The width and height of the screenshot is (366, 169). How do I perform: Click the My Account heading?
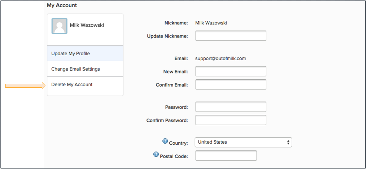pyautogui.click(x=62, y=5)
